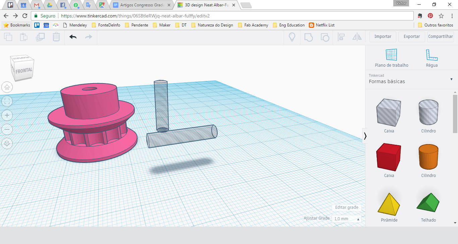Click the browser forward arrow

tap(15, 16)
